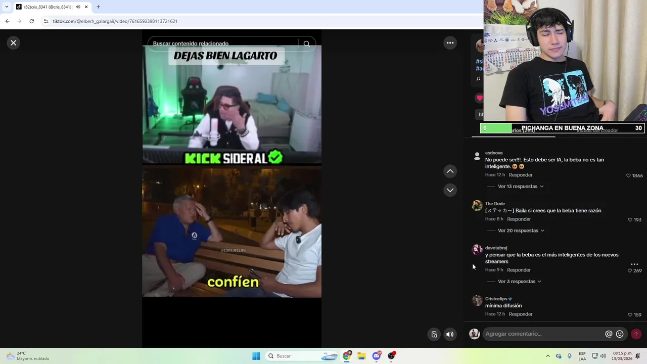
Task: Go back in browser
Action: [7, 21]
